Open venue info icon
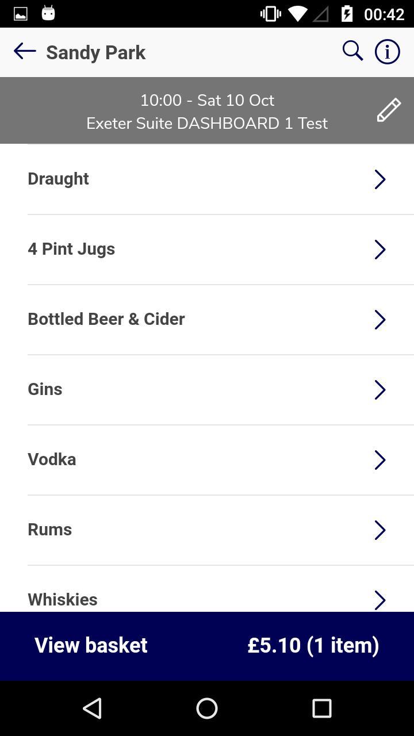Viewport: 414px width, 736px height. tap(388, 52)
